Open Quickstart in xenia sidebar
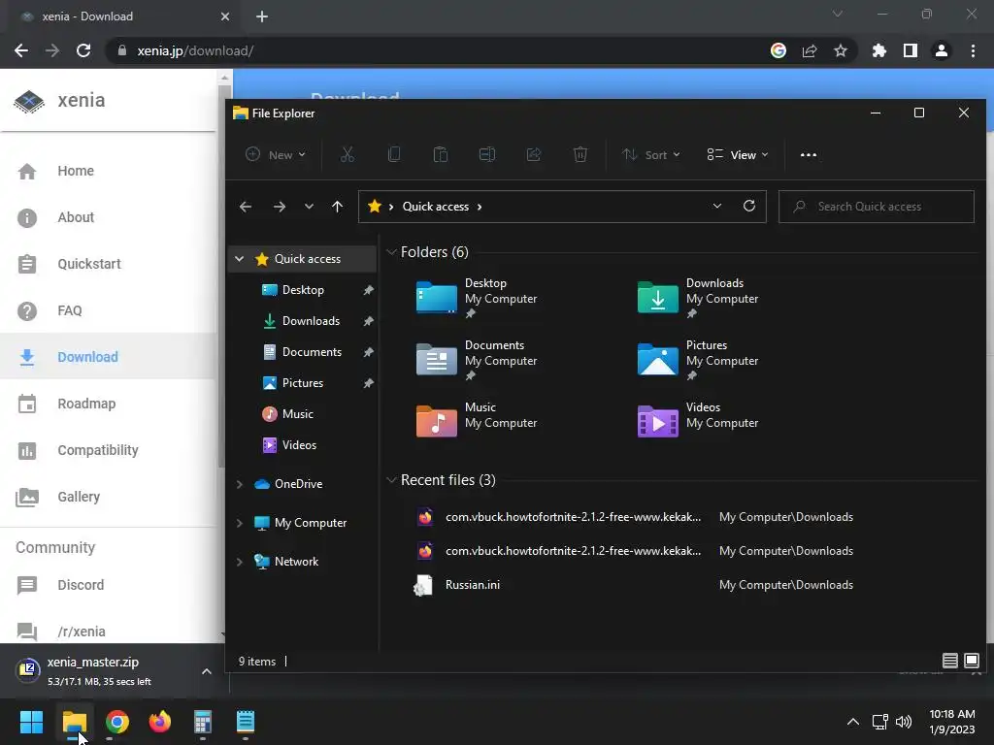The height and width of the screenshot is (745, 994). (x=109, y=264)
